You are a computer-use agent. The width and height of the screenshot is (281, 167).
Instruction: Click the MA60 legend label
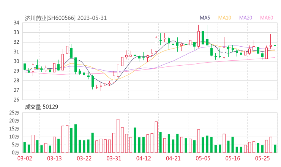(x=267, y=18)
